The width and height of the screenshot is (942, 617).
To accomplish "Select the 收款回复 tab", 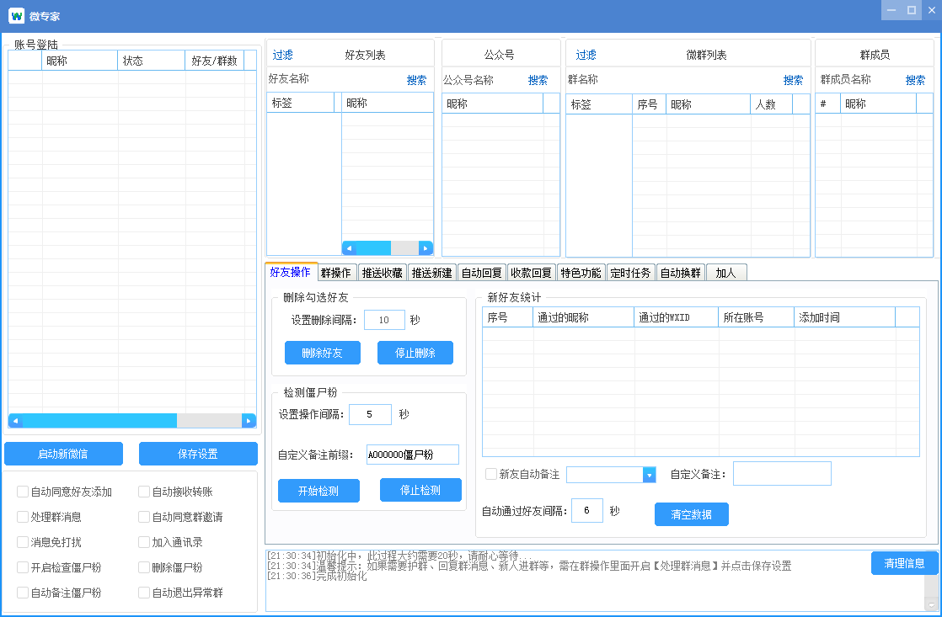I will coord(532,273).
